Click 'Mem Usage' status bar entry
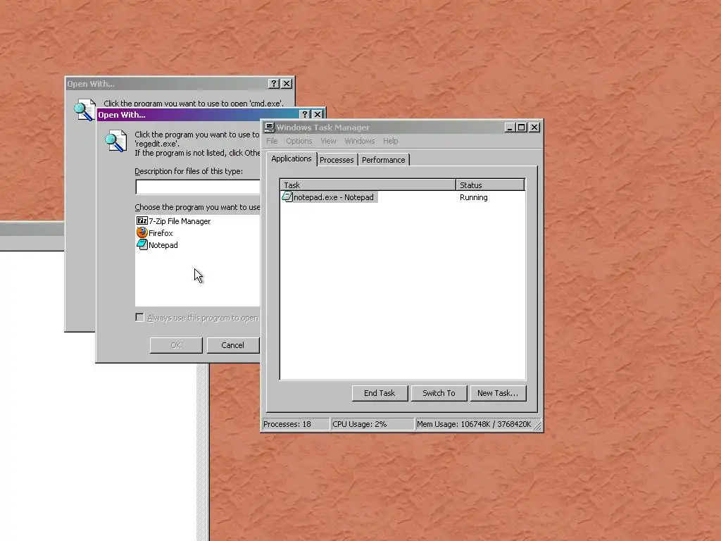This screenshot has height=541, width=721. [x=474, y=424]
